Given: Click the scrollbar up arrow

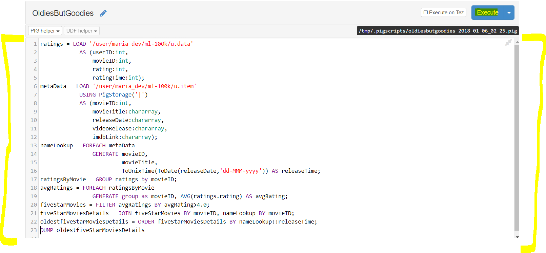Looking at the screenshot, I should coord(517,42).
